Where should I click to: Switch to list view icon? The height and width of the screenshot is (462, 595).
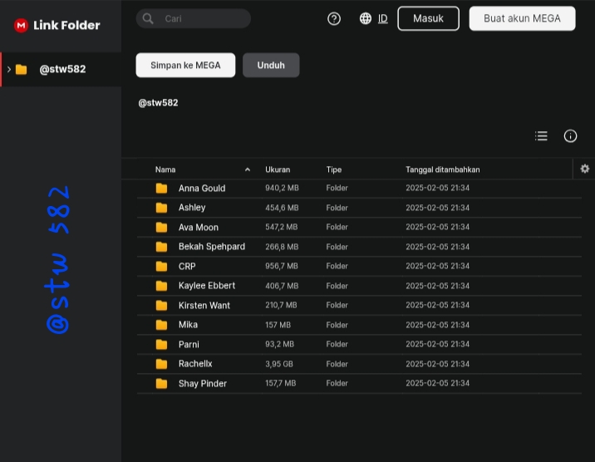point(541,135)
